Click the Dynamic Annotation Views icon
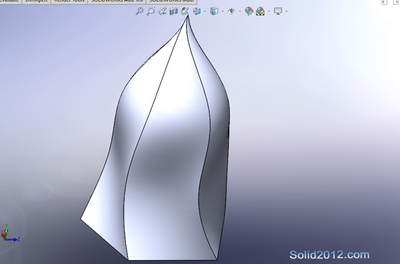Image resolution: width=400 pixels, height=264 pixels. click(185, 11)
